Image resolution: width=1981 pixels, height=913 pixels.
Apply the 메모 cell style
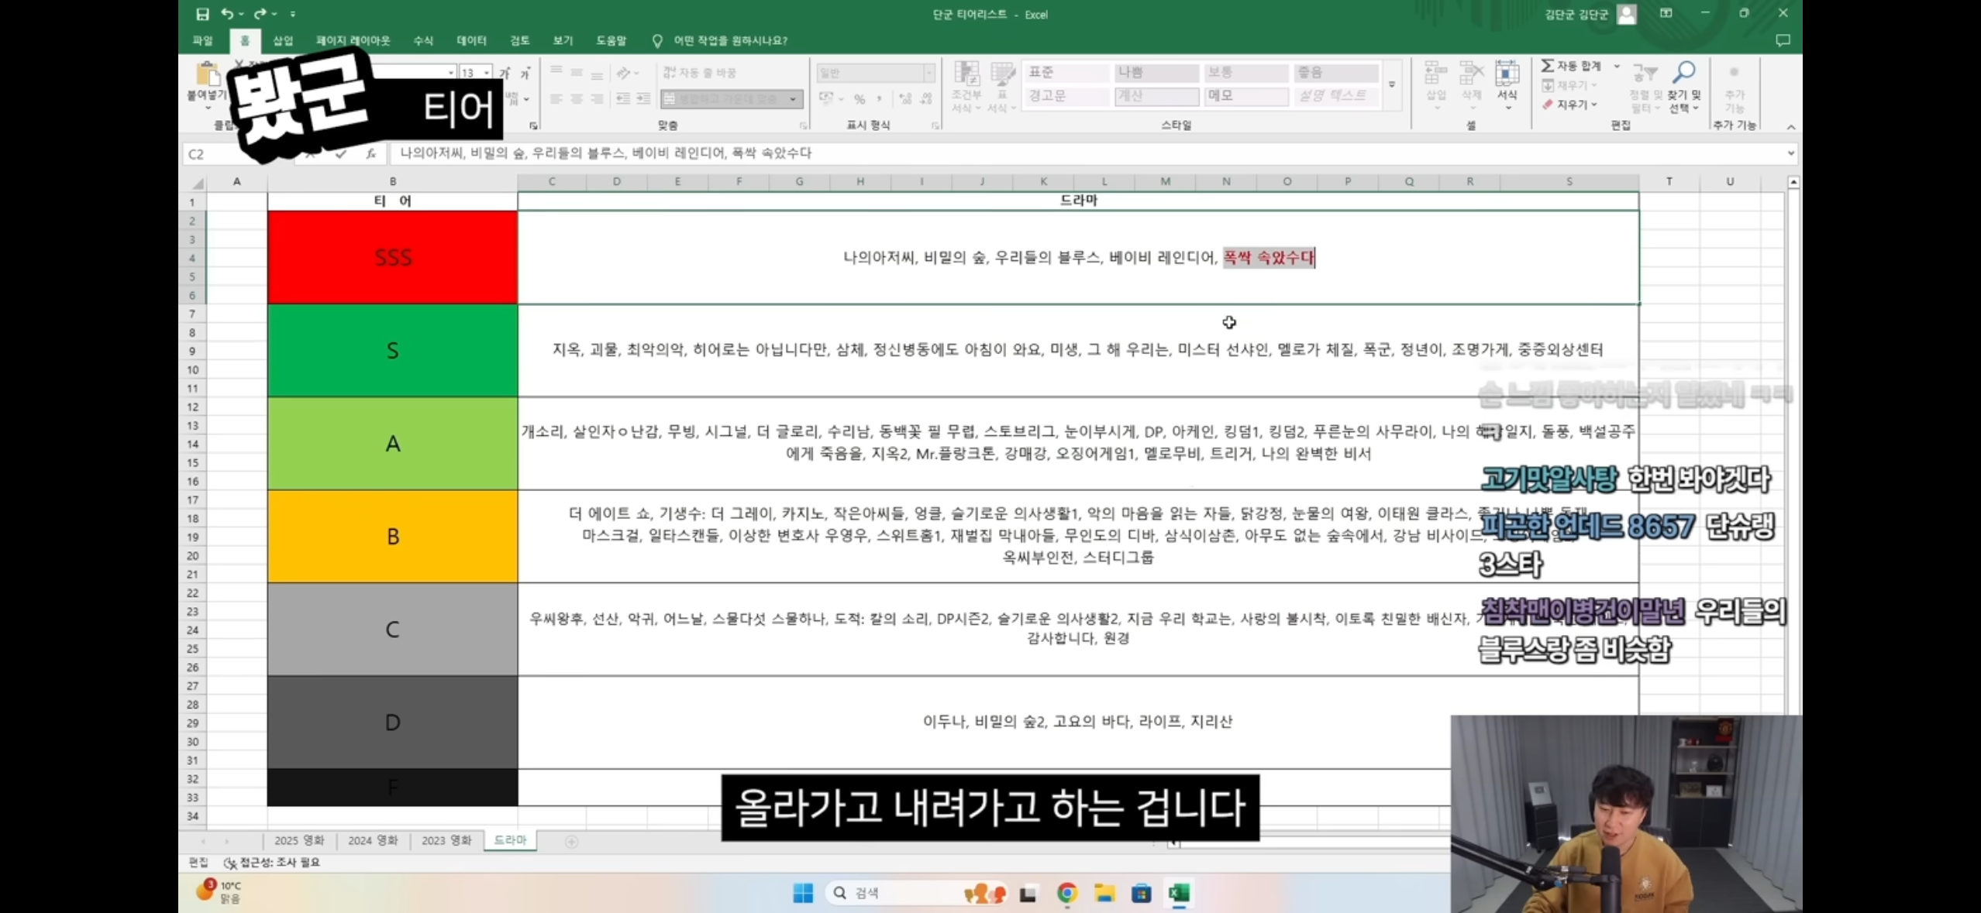point(1246,96)
